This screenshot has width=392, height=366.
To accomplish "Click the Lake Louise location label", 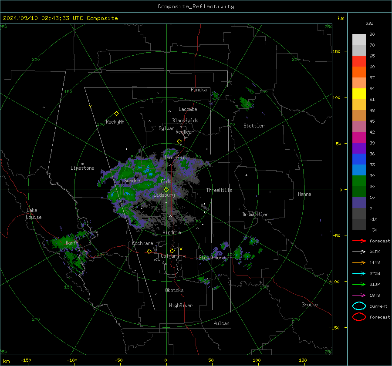I will pos(34,214).
